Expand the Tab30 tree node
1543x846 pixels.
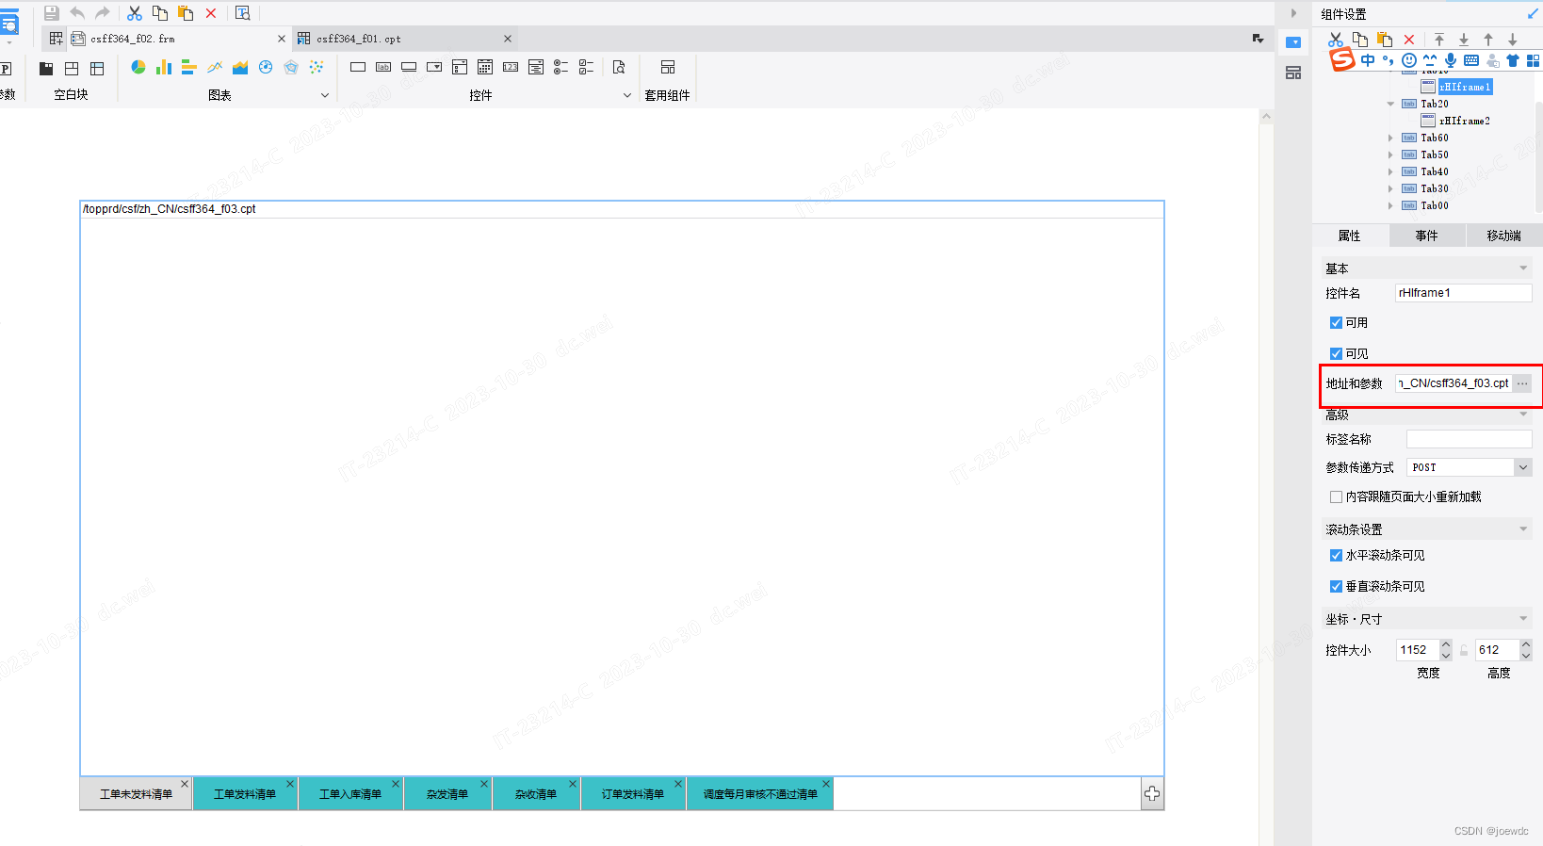pos(1390,188)
